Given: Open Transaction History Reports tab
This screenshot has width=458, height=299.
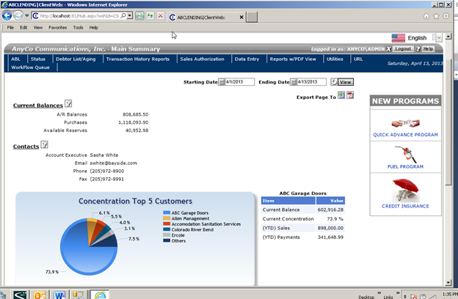Looking at the screenshot, I should (137, 59).
